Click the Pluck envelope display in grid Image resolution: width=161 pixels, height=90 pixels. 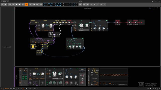pos(99,24)
